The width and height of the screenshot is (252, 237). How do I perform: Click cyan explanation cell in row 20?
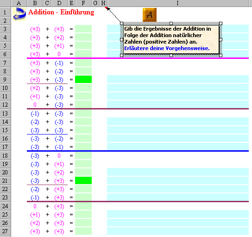click(178, 172)
